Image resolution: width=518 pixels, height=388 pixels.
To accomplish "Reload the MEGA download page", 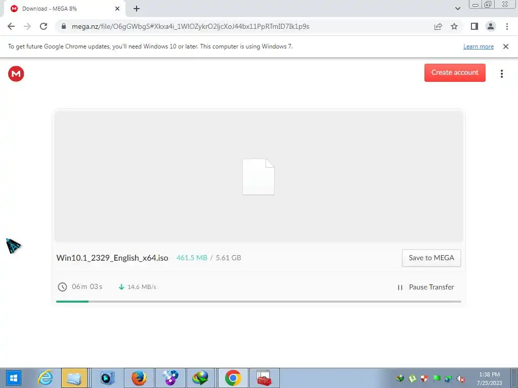I will pos(44,26).
